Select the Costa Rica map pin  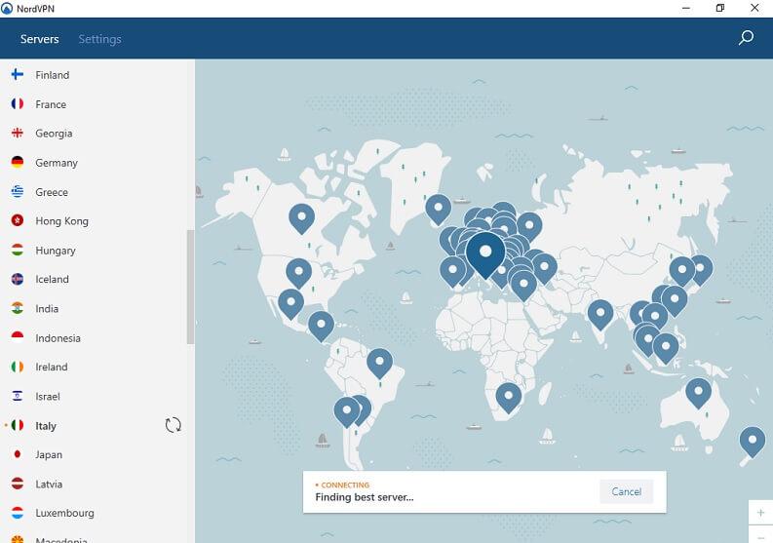321,326
